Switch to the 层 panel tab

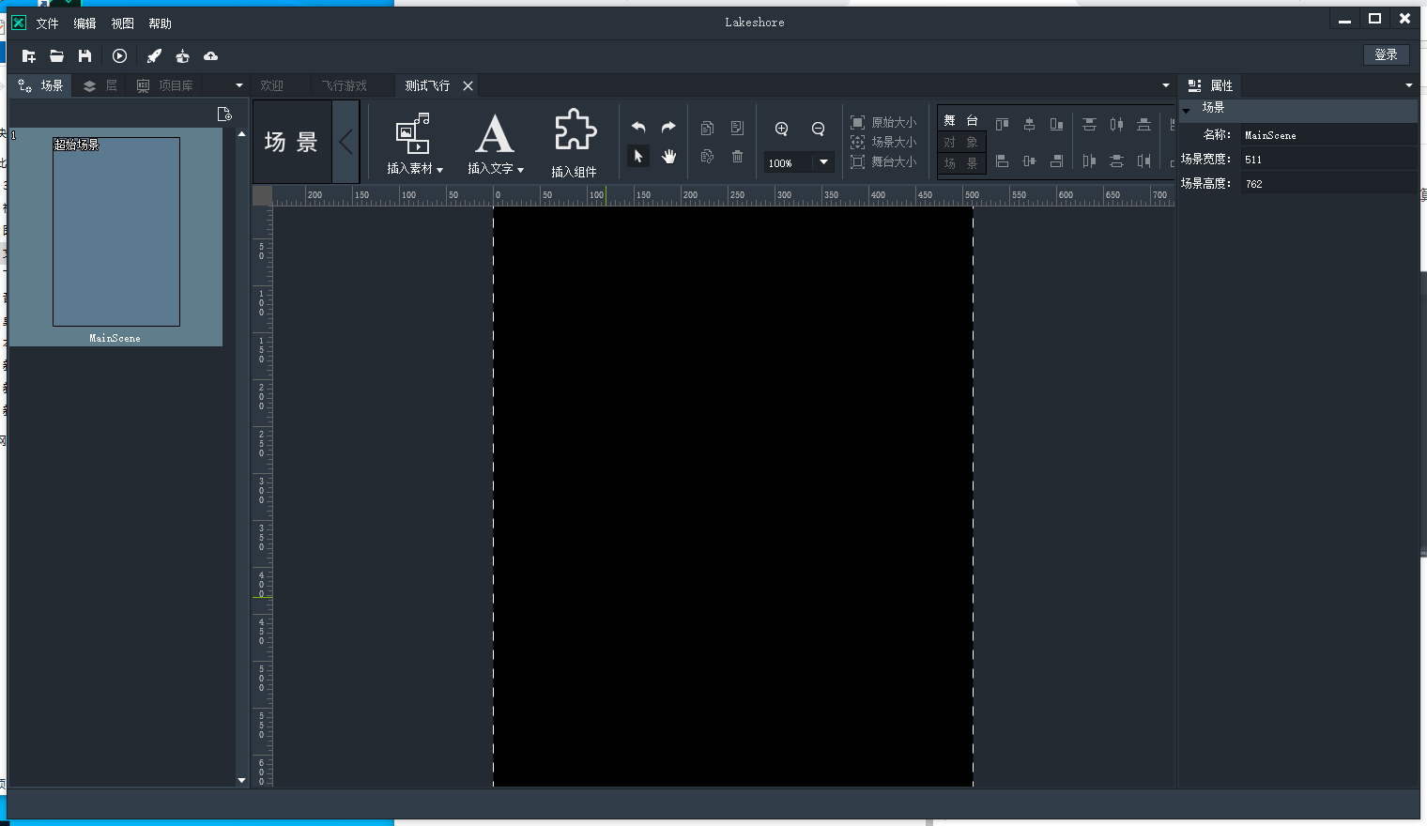100,85
